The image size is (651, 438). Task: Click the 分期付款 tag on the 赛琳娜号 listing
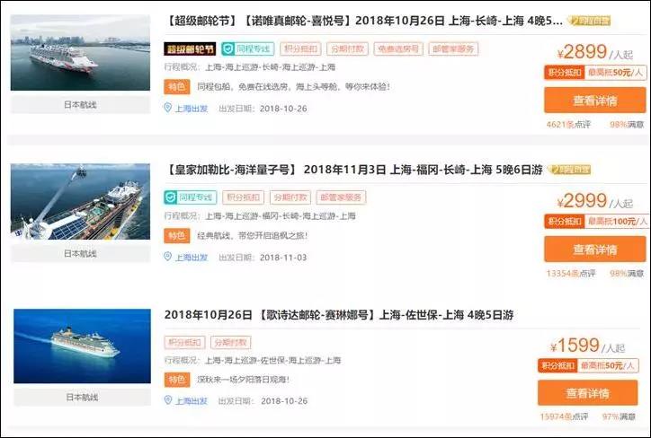coord(231,342)
